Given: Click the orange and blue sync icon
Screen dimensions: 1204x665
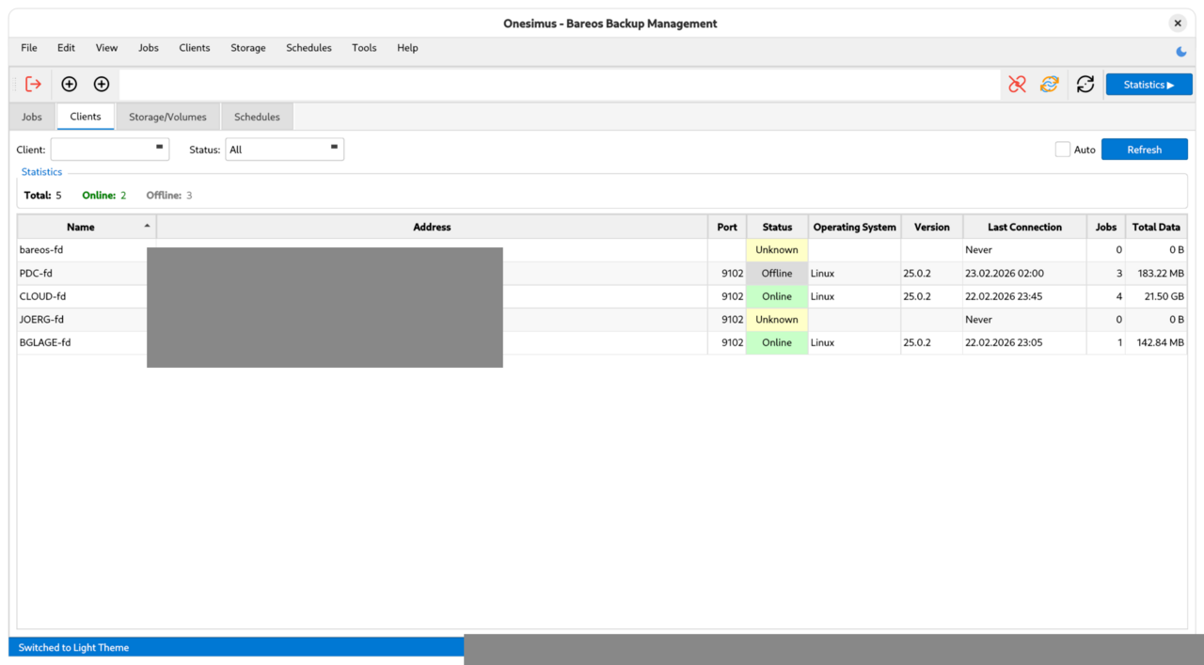Looking at the screenshot, I should [1049, 85].
